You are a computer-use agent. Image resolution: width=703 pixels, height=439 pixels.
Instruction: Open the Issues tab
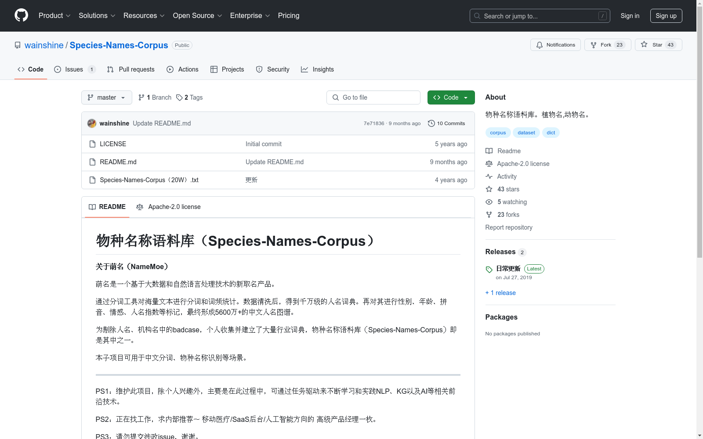click(x=75, y=69)
